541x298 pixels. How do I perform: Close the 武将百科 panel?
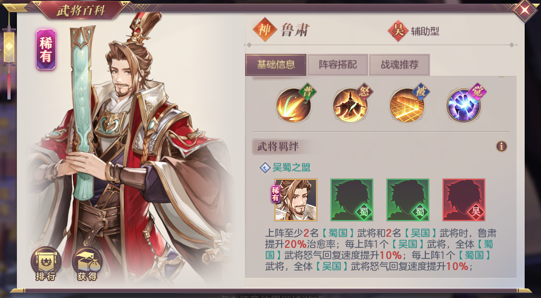click(x=525, y=9)
